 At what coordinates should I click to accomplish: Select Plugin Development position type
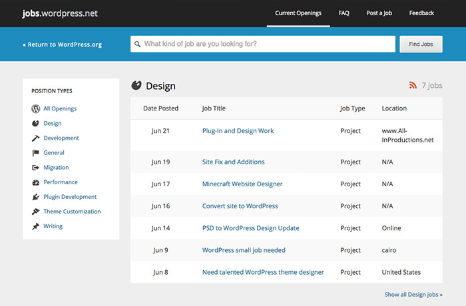(x=70, y=197)
